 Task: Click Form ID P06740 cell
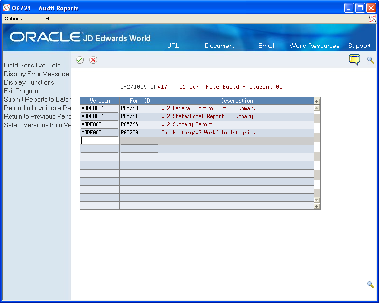[139, 108]
